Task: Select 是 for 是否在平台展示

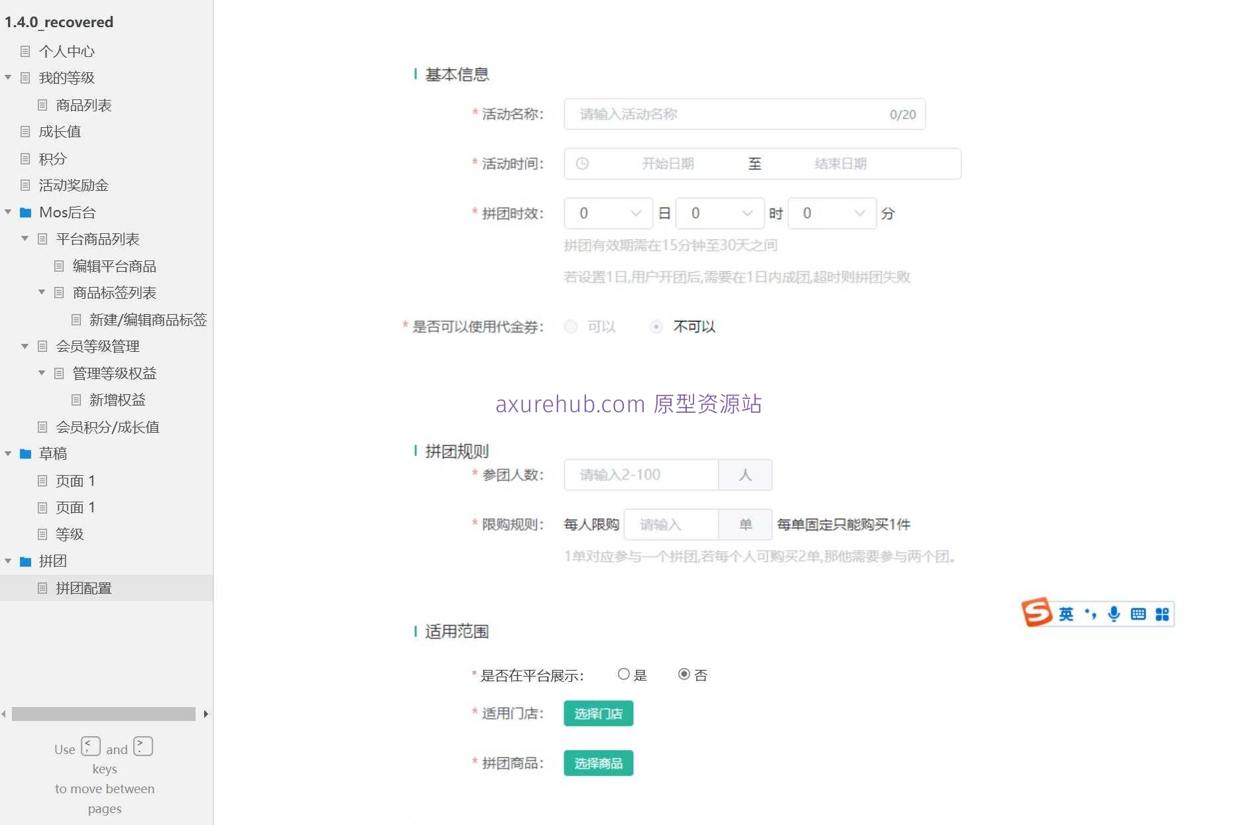Action: tap(623, 674)
